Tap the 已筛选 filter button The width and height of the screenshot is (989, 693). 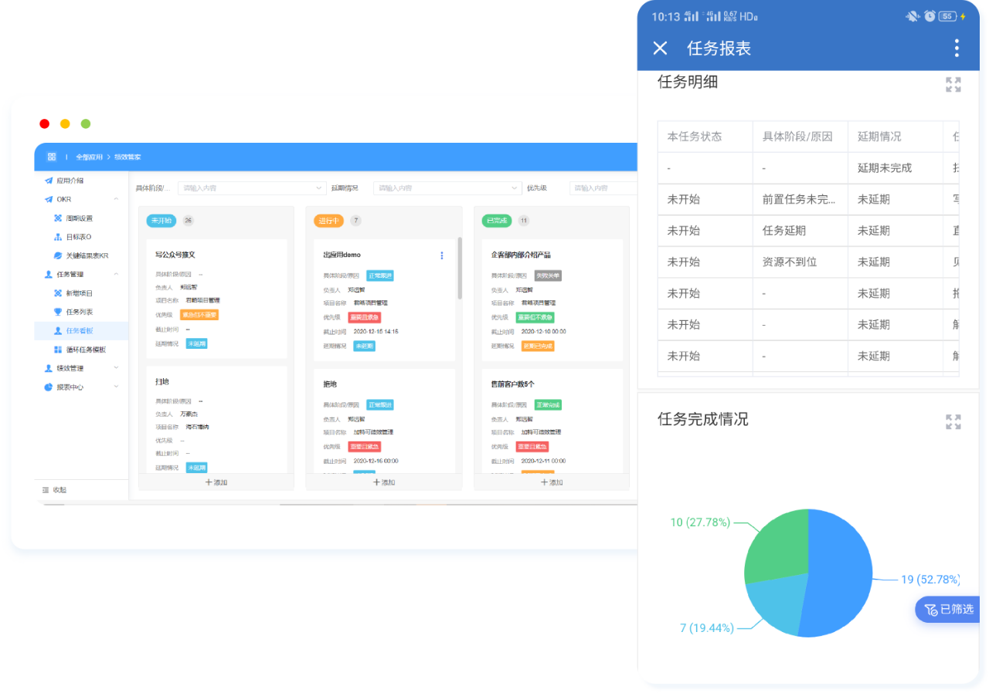948,609
